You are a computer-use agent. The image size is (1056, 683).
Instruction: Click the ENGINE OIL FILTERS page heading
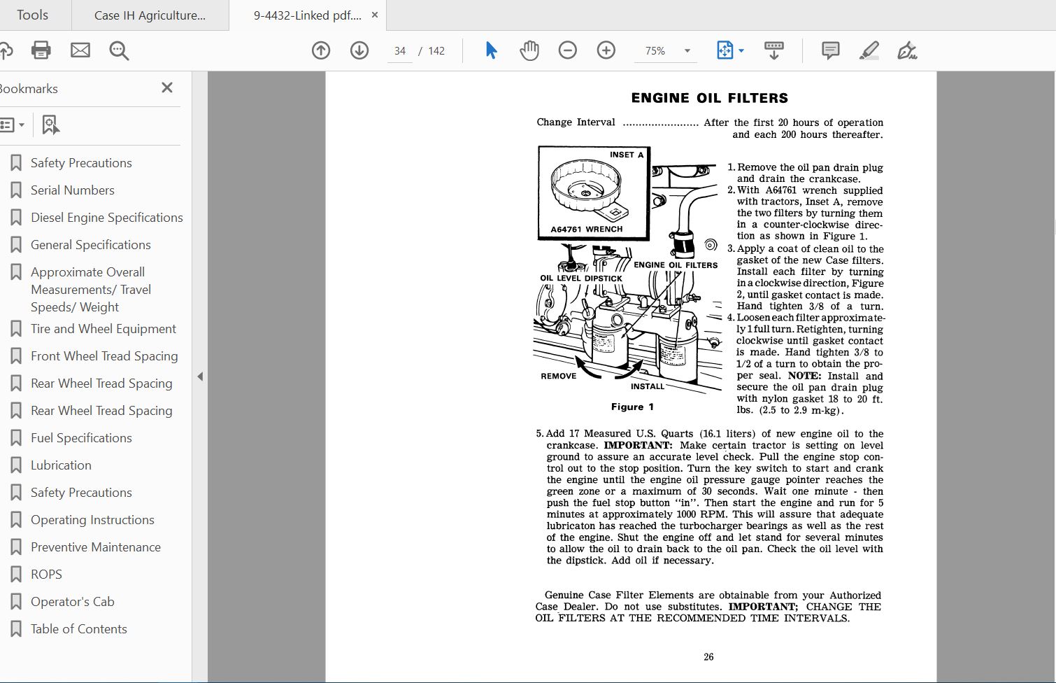tap(709, 98)
